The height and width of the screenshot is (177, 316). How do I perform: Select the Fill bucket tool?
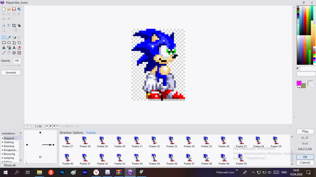[x=4, y=48]
